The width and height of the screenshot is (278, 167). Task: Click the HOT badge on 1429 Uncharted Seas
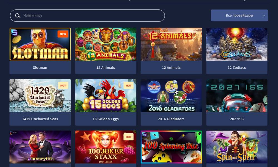coord(63,85)
